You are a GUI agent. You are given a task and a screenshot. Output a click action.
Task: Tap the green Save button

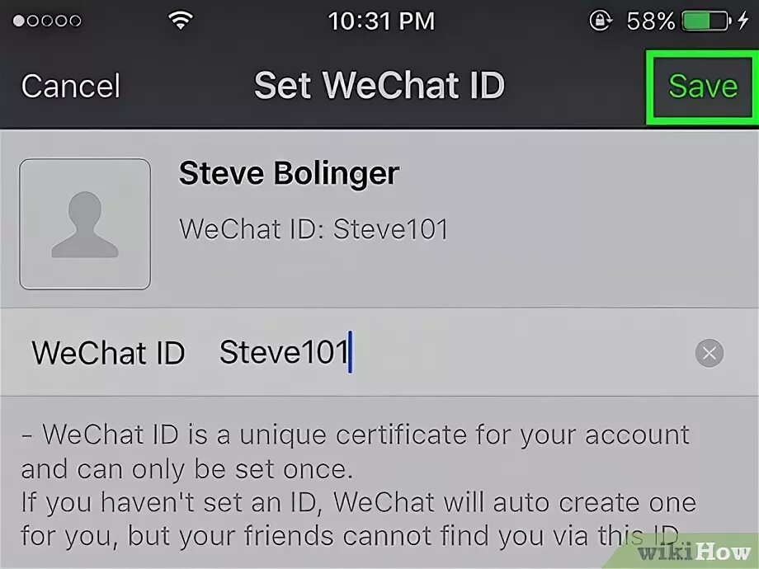pyautogui.click(x=703, y=86)
